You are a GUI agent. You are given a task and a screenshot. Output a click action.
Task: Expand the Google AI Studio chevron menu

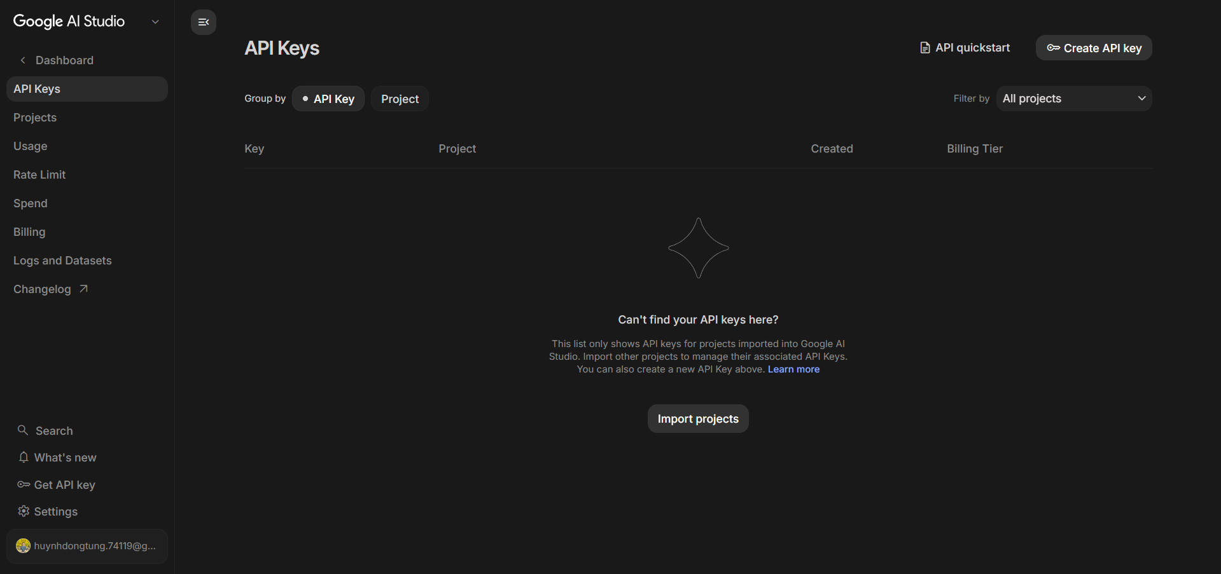tap(155, 22)
